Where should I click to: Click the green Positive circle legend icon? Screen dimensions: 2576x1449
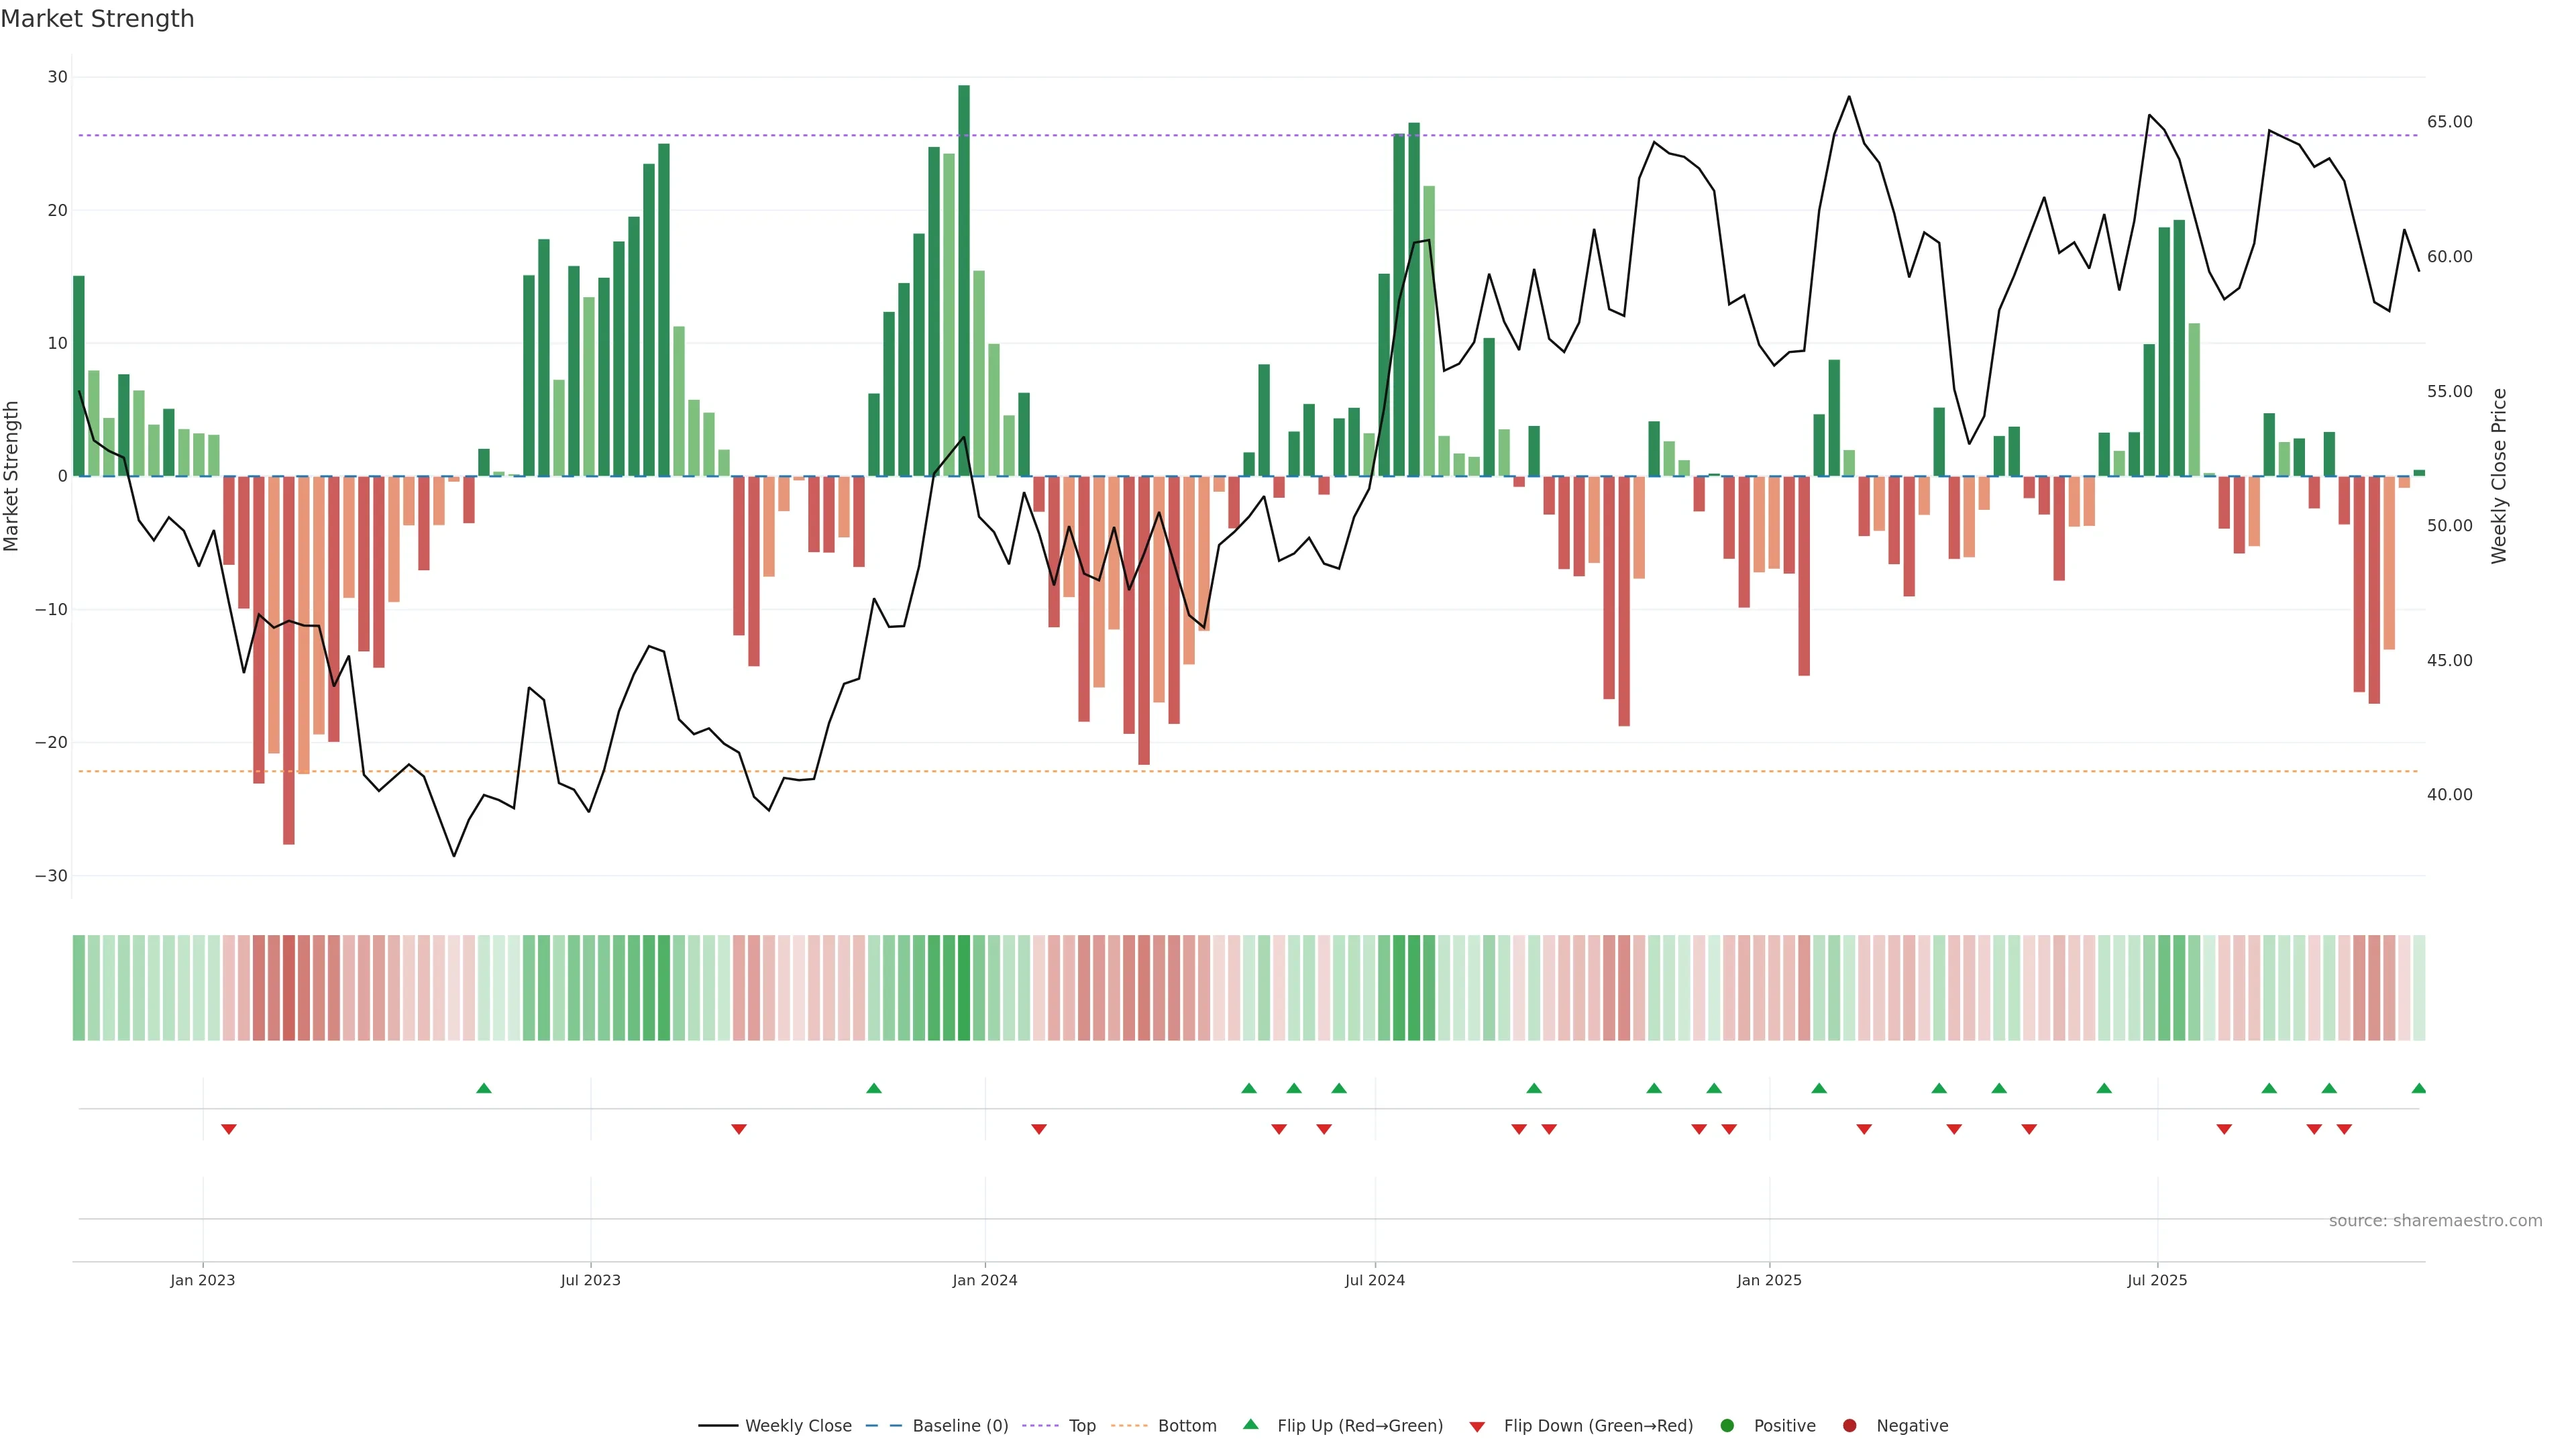pyautogui.click(x=1726, y=1425)
